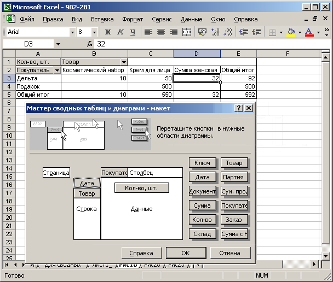Select Кол-во, шт. button in data area
Screen dimensions: 333x282
(142, 188)
